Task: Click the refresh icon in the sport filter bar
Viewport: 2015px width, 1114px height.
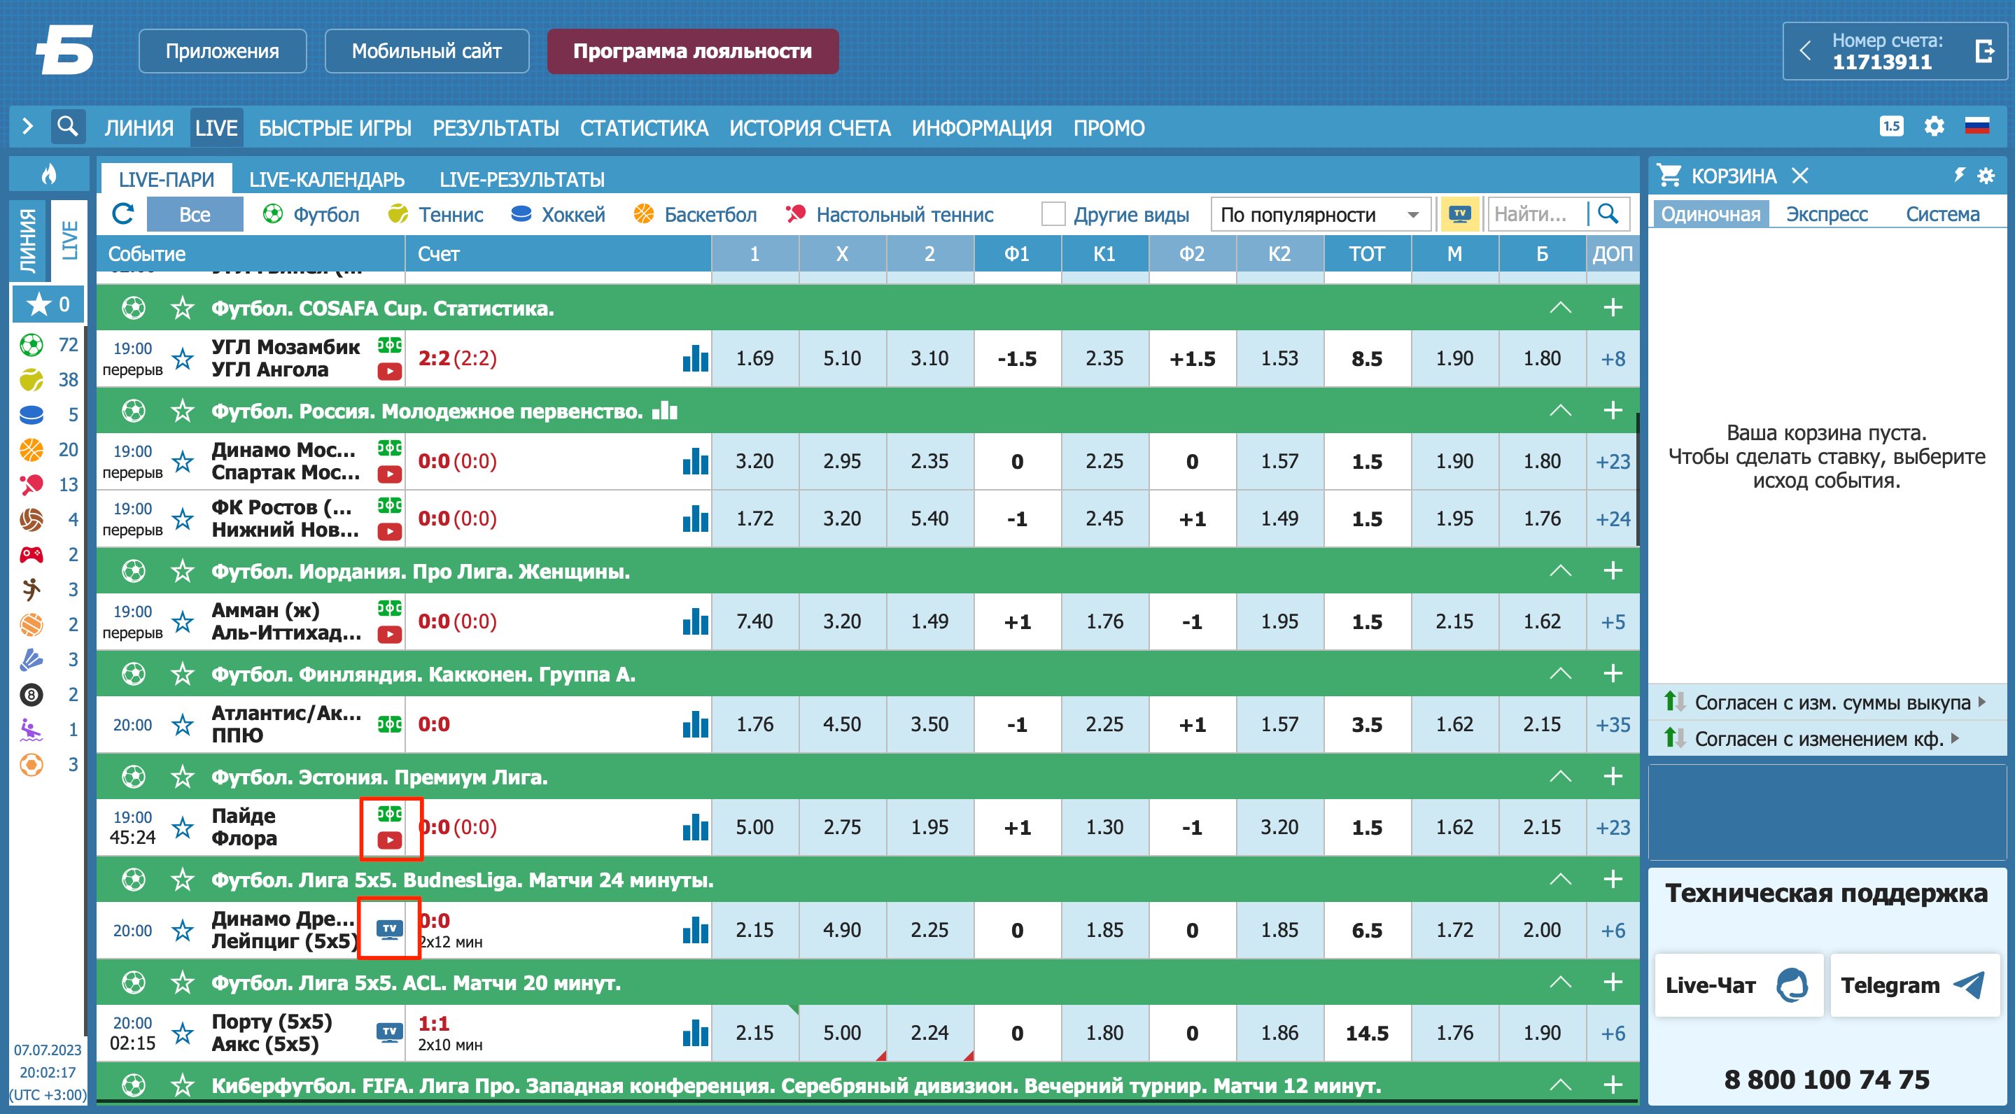Action: [124, 213]
